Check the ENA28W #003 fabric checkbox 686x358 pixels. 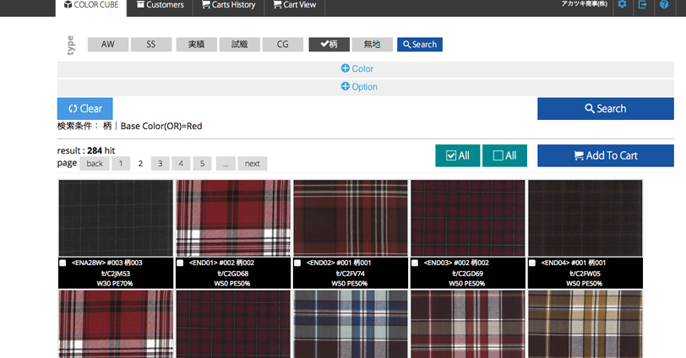click(x=63, y=263)
